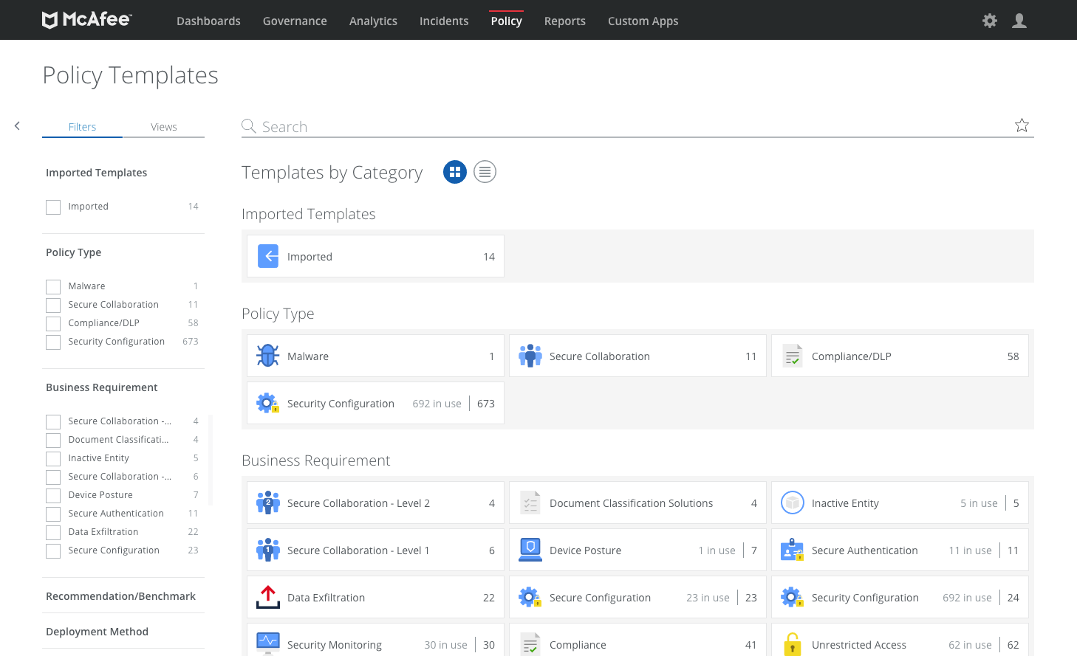Open the Incidents menu
1077x656 pixels.
tap(444, 21)
